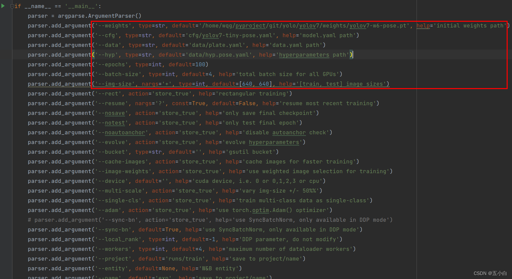
Task: Click the '--device' argument string
Action: (x=112, y=181)
